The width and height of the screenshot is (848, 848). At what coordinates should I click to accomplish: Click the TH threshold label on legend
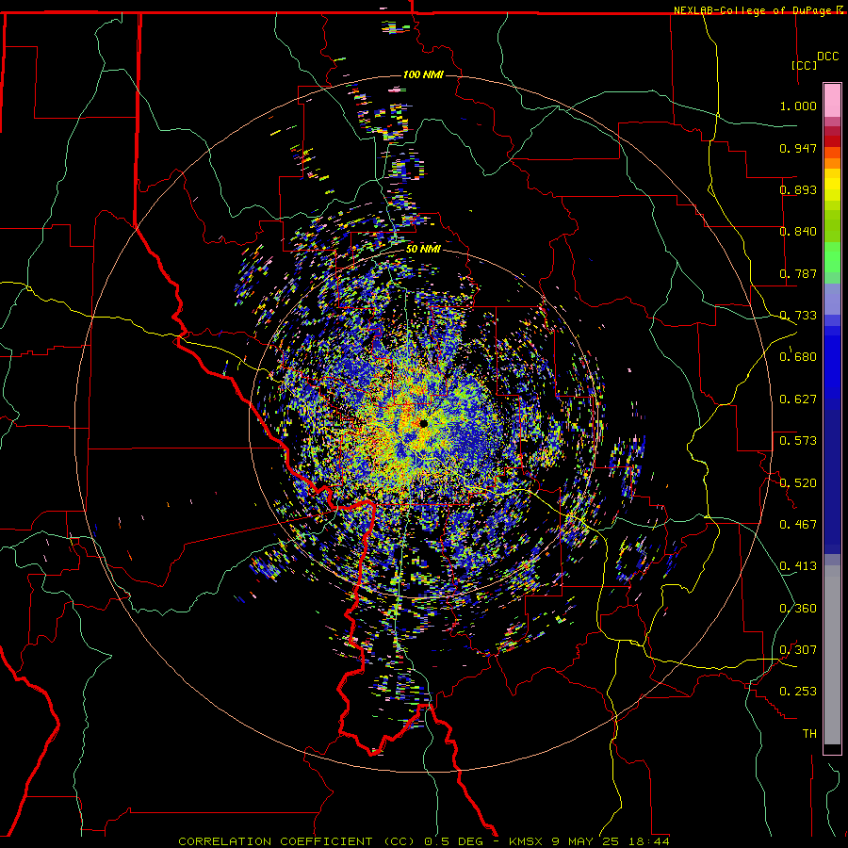point(809,734)
